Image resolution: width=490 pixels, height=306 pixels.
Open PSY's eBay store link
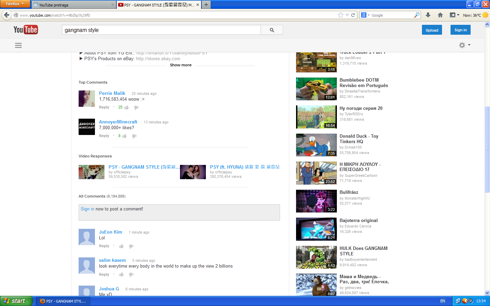pos(158,58)
